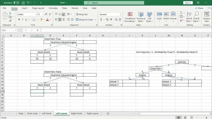Click Analyze Data button
The image size is (212, 119).
(x=207, y=17)
